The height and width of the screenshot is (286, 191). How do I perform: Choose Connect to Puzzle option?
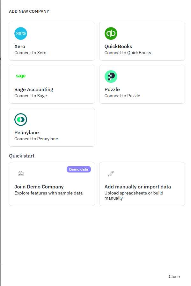[x=122, y=96]
